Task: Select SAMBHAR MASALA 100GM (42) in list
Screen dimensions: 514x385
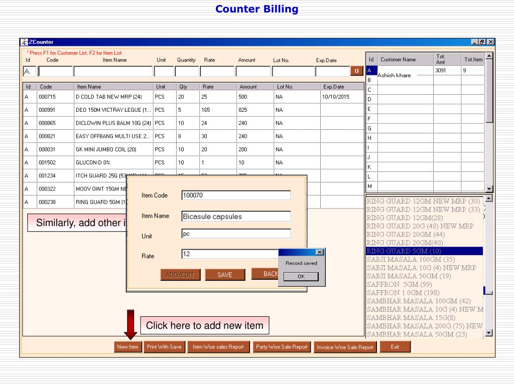Action: click(424, 301)
